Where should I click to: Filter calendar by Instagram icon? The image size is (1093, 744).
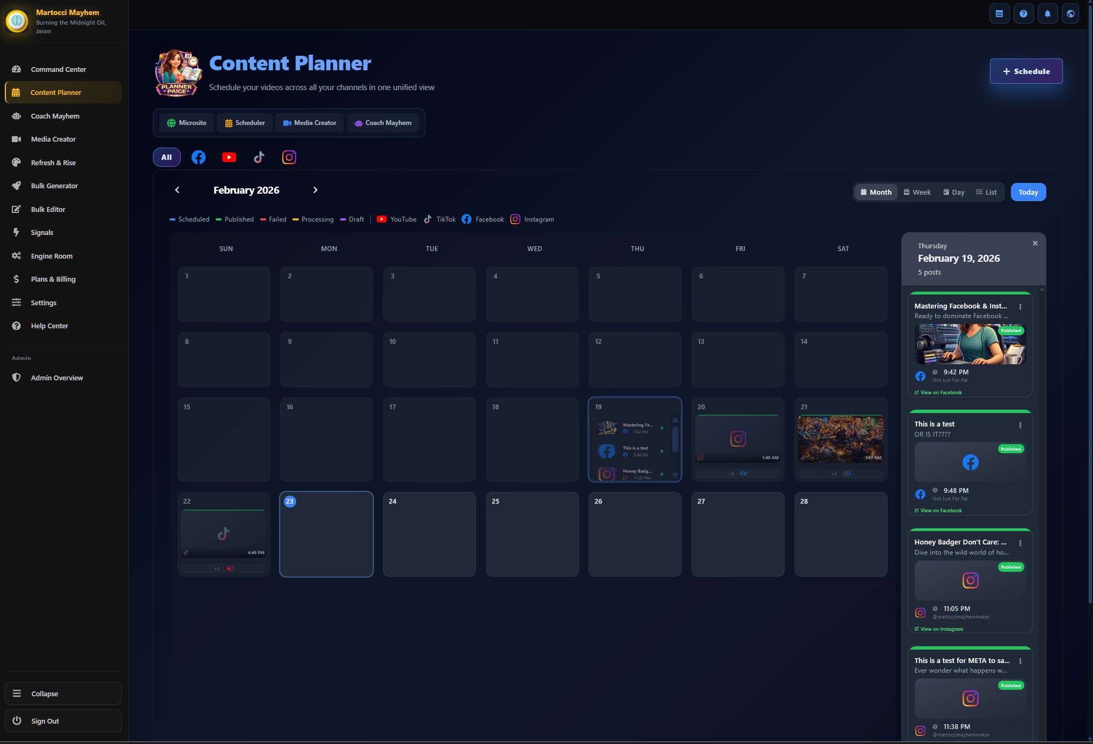click(x=289, y=157)
